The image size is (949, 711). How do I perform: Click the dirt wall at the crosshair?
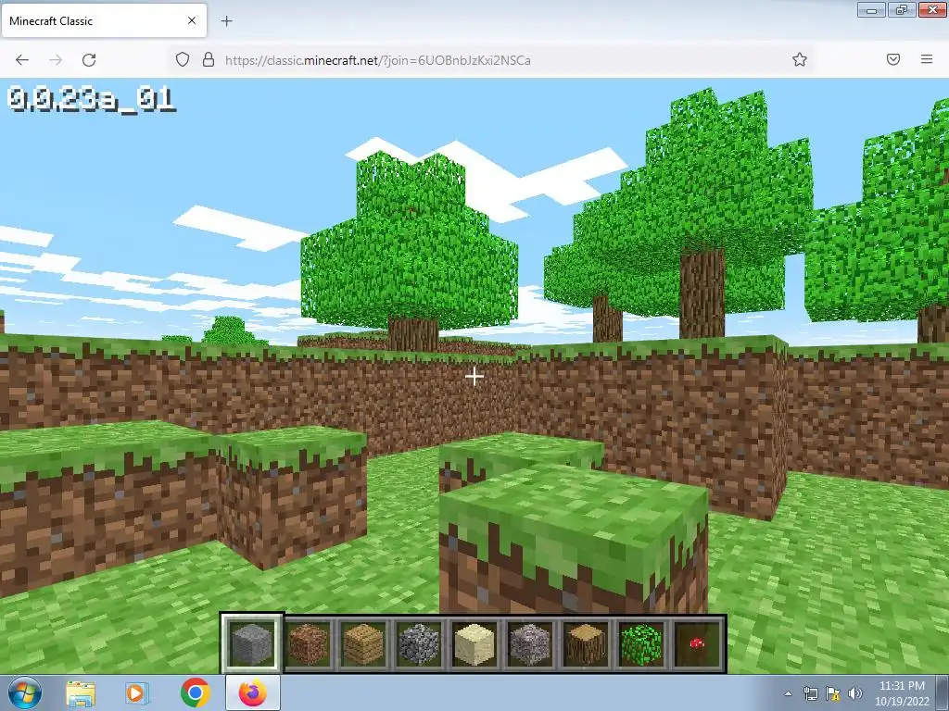point(474,377)
